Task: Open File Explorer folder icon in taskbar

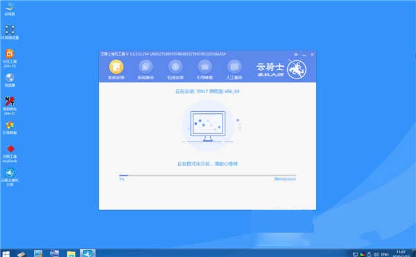Action: [71, 254]
